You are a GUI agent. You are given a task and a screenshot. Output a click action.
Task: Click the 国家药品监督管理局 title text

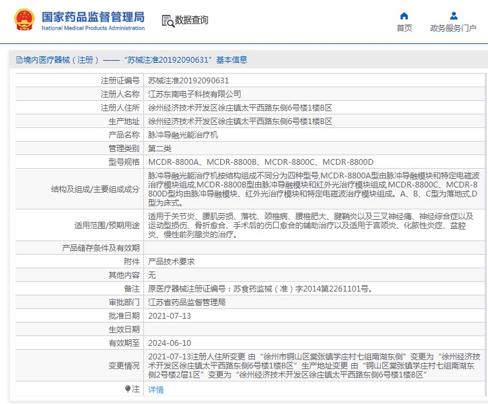click(93, 17)
